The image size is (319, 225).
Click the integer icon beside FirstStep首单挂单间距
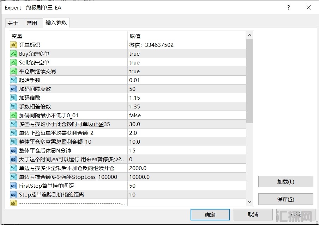pos(13,186)
